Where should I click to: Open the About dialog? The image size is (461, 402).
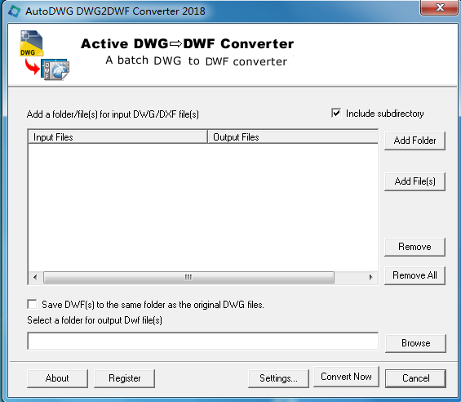pos(57,378)
